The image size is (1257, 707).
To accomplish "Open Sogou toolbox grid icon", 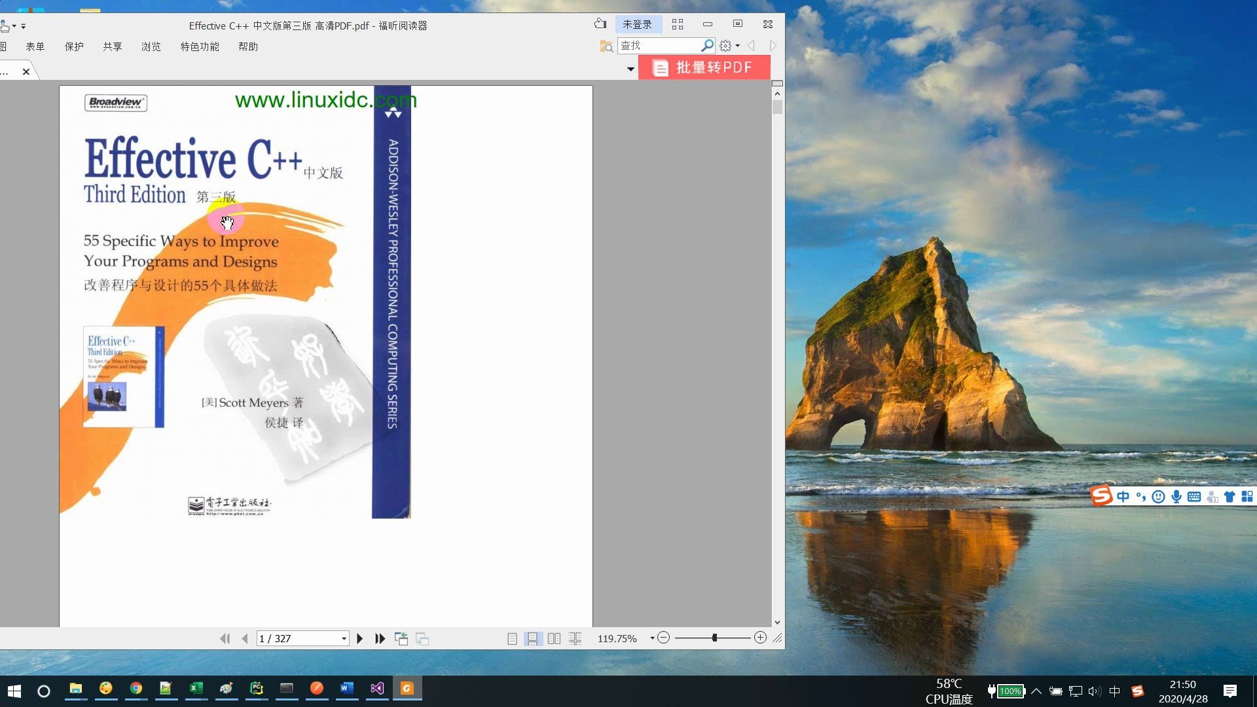I will click(x=1247, y=497).
